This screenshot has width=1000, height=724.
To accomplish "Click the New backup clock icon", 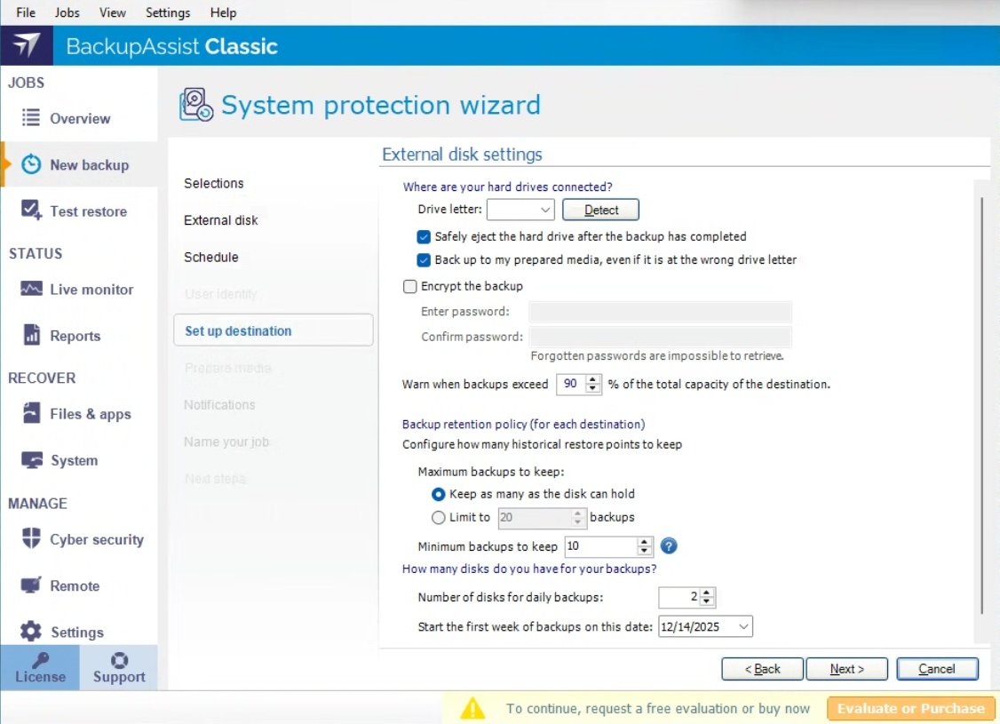I will [x=31, y=164].
